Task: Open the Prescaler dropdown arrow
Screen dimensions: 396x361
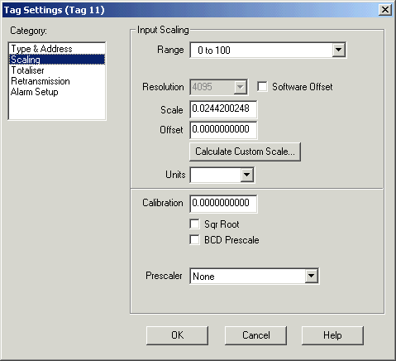Action: click(311, 276)
